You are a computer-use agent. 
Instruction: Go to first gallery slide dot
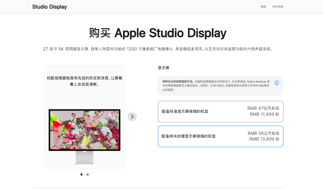(82, 174)
